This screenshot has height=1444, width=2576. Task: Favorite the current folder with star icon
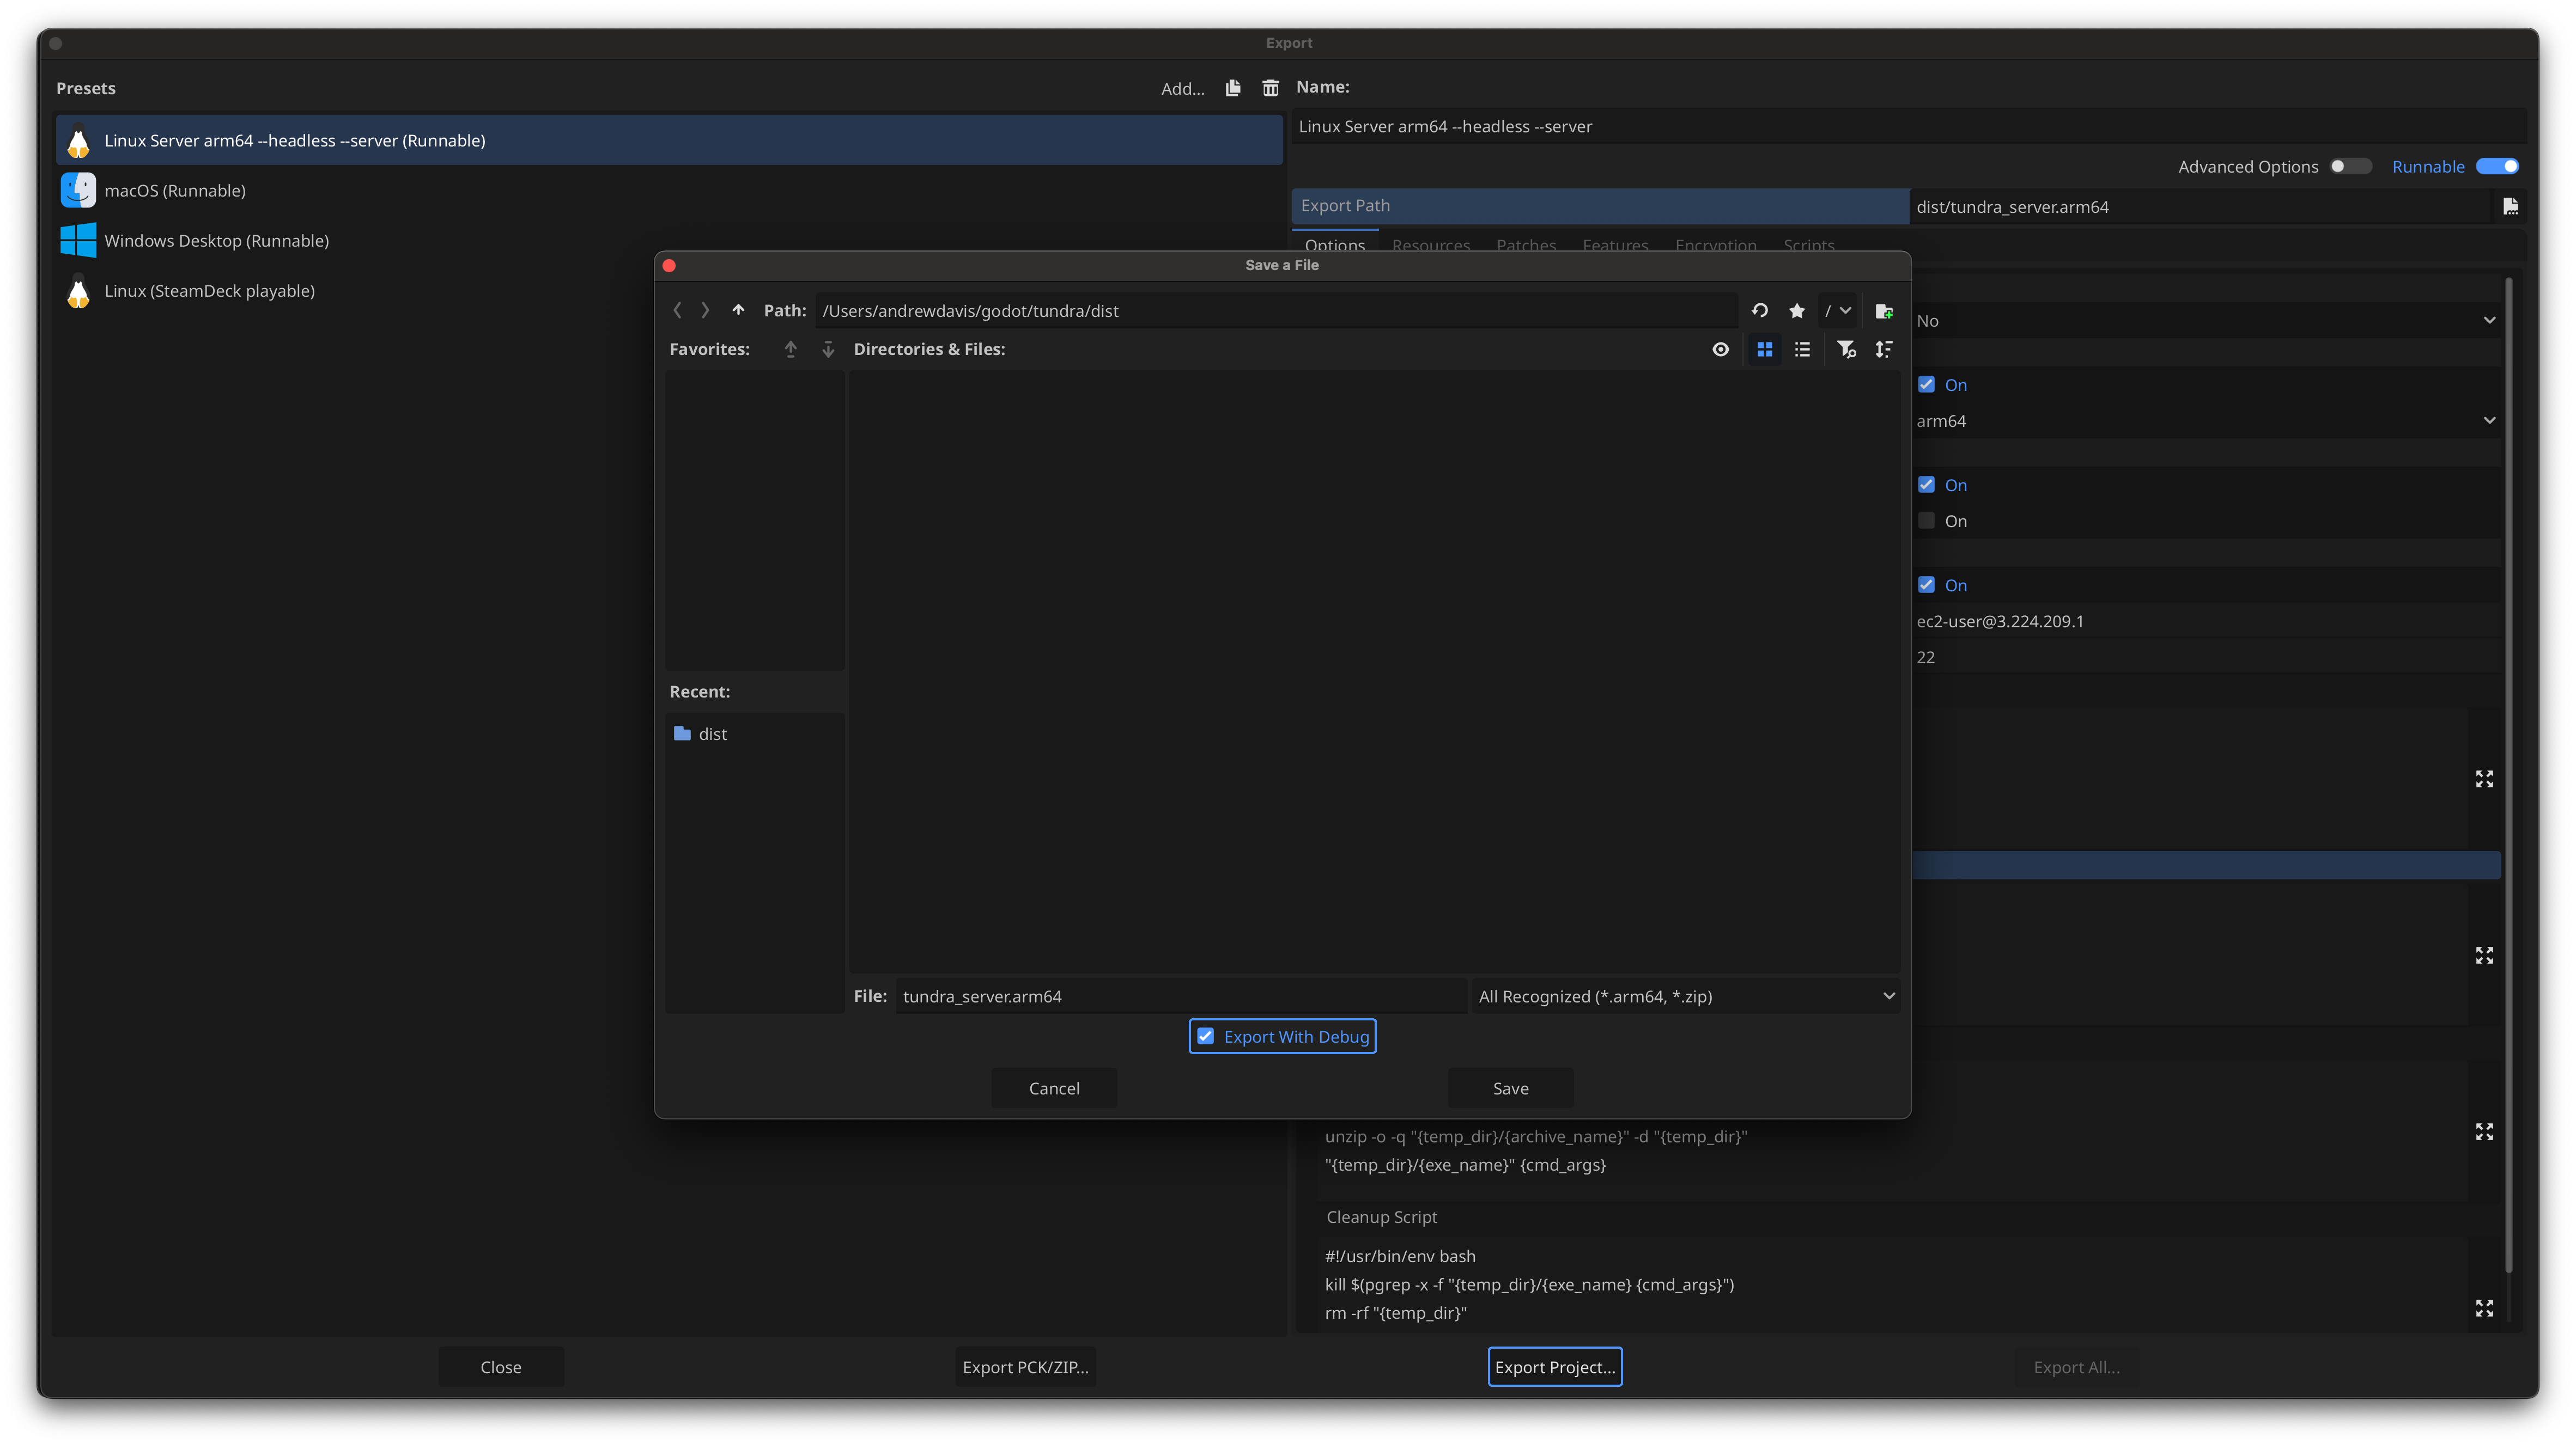[1797, 311]
